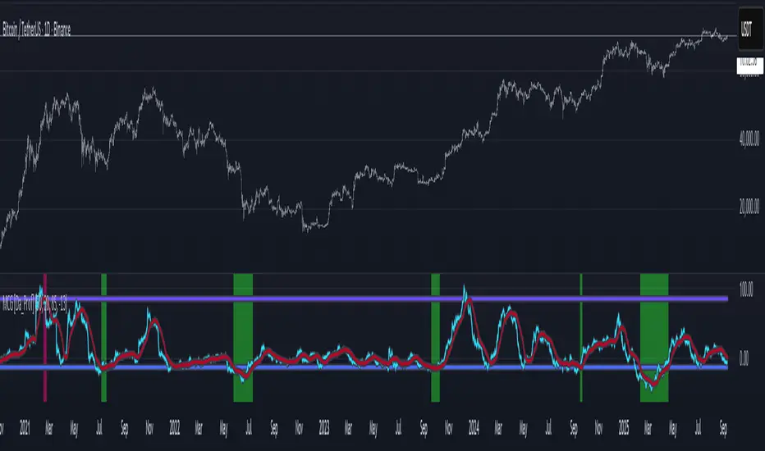The width and height of the screenshot is (765, 451).
Task: Click the 2021 label on time axis
Action: pyautogui.click(x=25, y=429)
